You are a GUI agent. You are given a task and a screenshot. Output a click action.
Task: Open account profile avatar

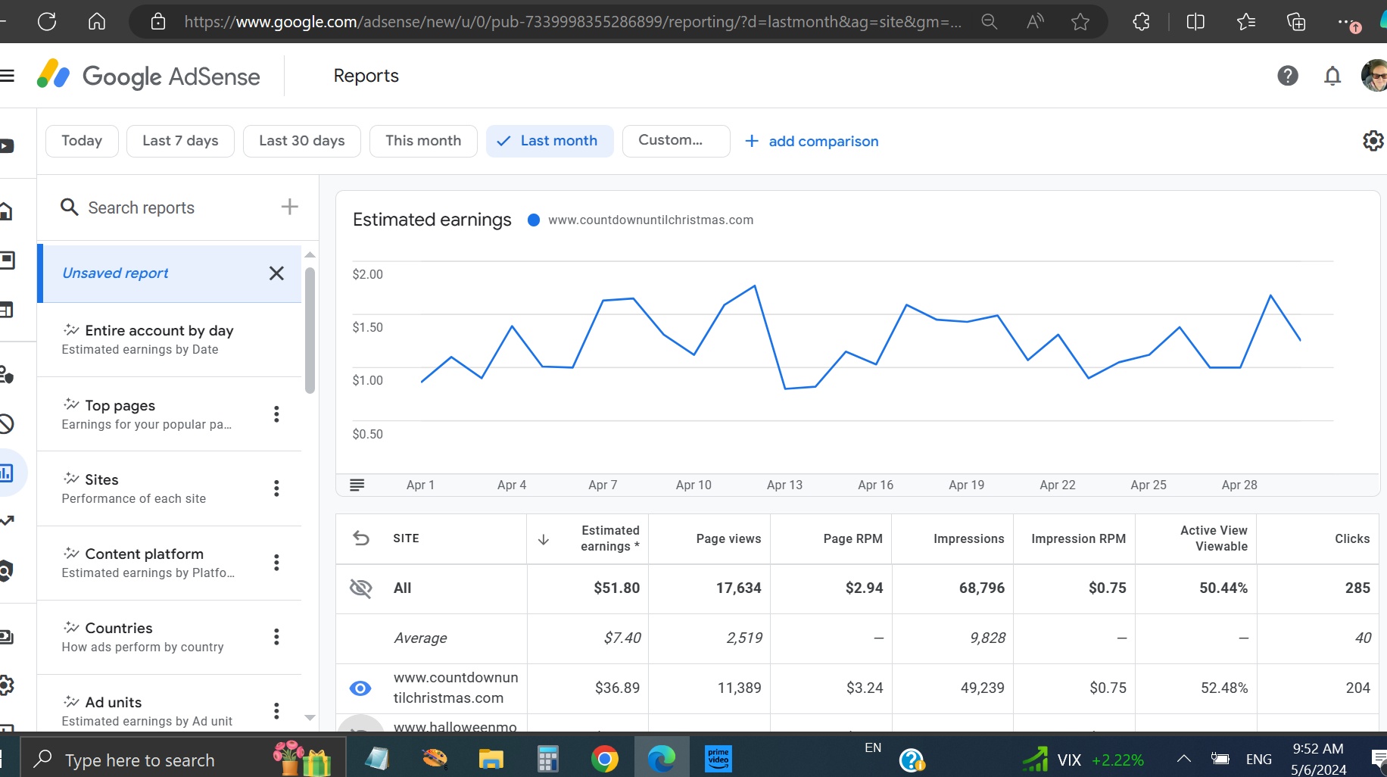coord(1374,76)
